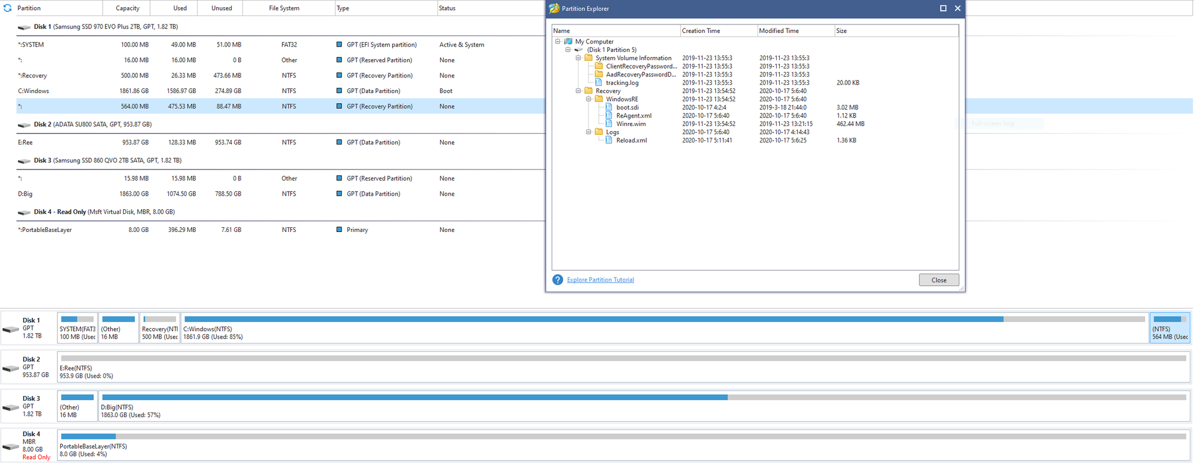Click the Primary type icon in PortableBaseLayer row
1194x467 pixels.
coord(339,230)
